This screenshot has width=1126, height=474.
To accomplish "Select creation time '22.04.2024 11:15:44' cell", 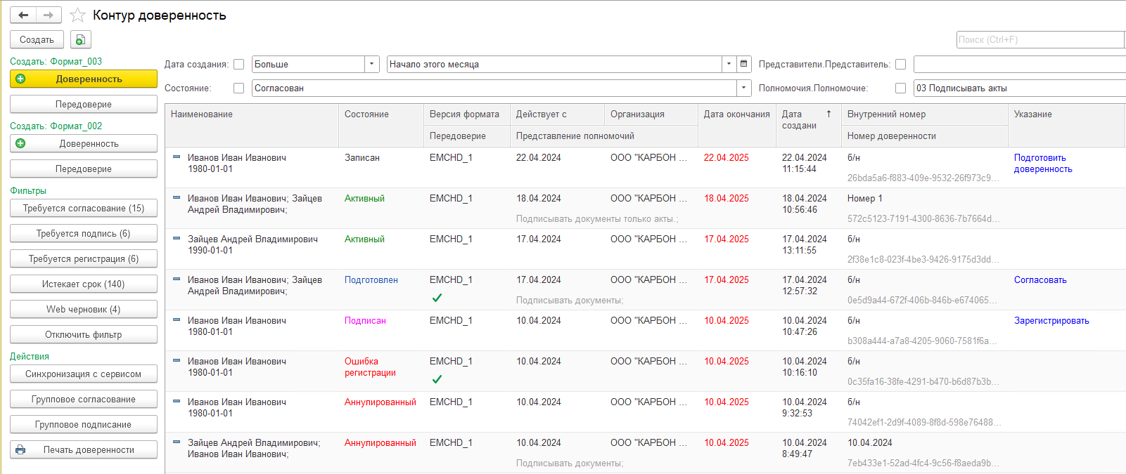I will (x=805, y=163).
